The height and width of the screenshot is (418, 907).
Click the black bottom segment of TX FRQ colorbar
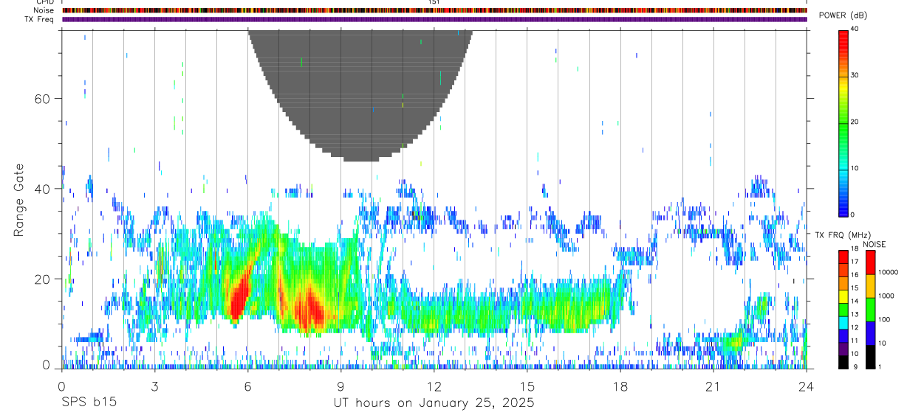(x=843, y=362)
